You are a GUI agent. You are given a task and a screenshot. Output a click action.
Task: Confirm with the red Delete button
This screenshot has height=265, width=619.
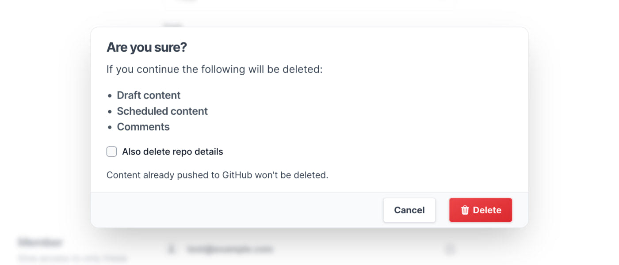pyautogui.click(x=480, y=210)
